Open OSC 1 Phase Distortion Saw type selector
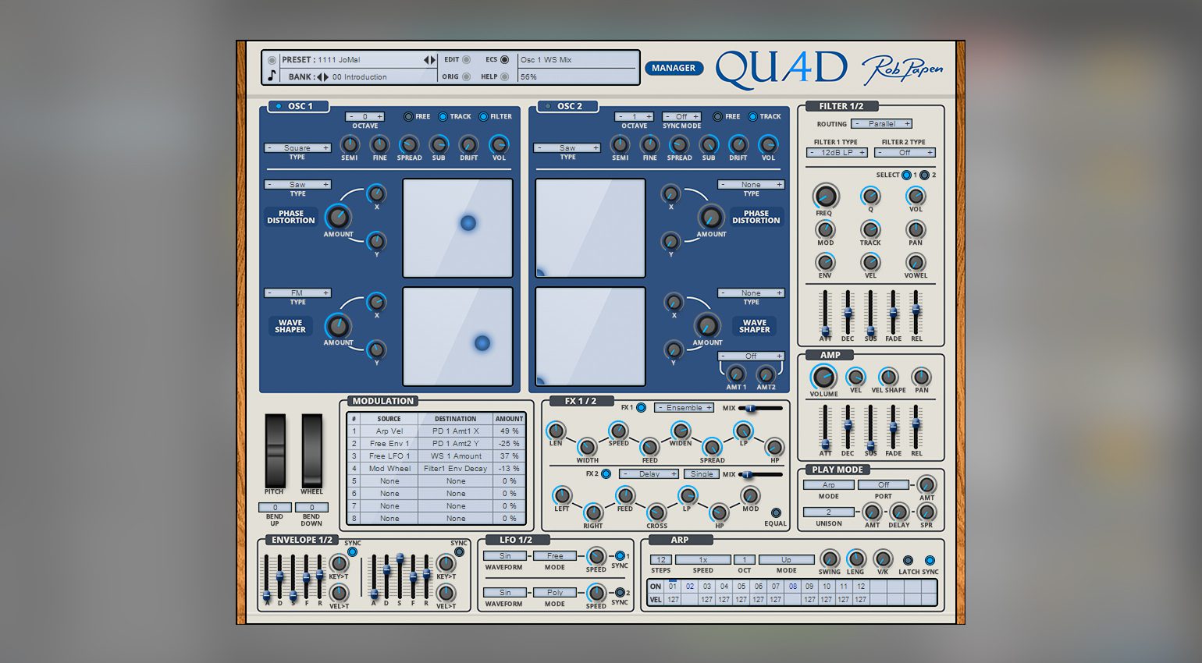The height and width of the screenshot is (663, 1202). [x=297, y=185]
